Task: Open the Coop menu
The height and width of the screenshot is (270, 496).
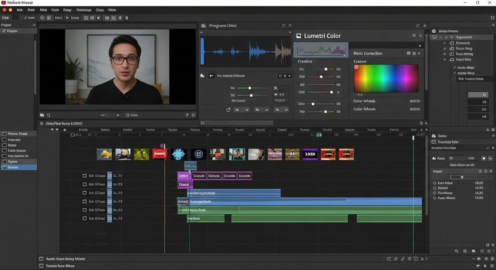Action: point(100,10)
